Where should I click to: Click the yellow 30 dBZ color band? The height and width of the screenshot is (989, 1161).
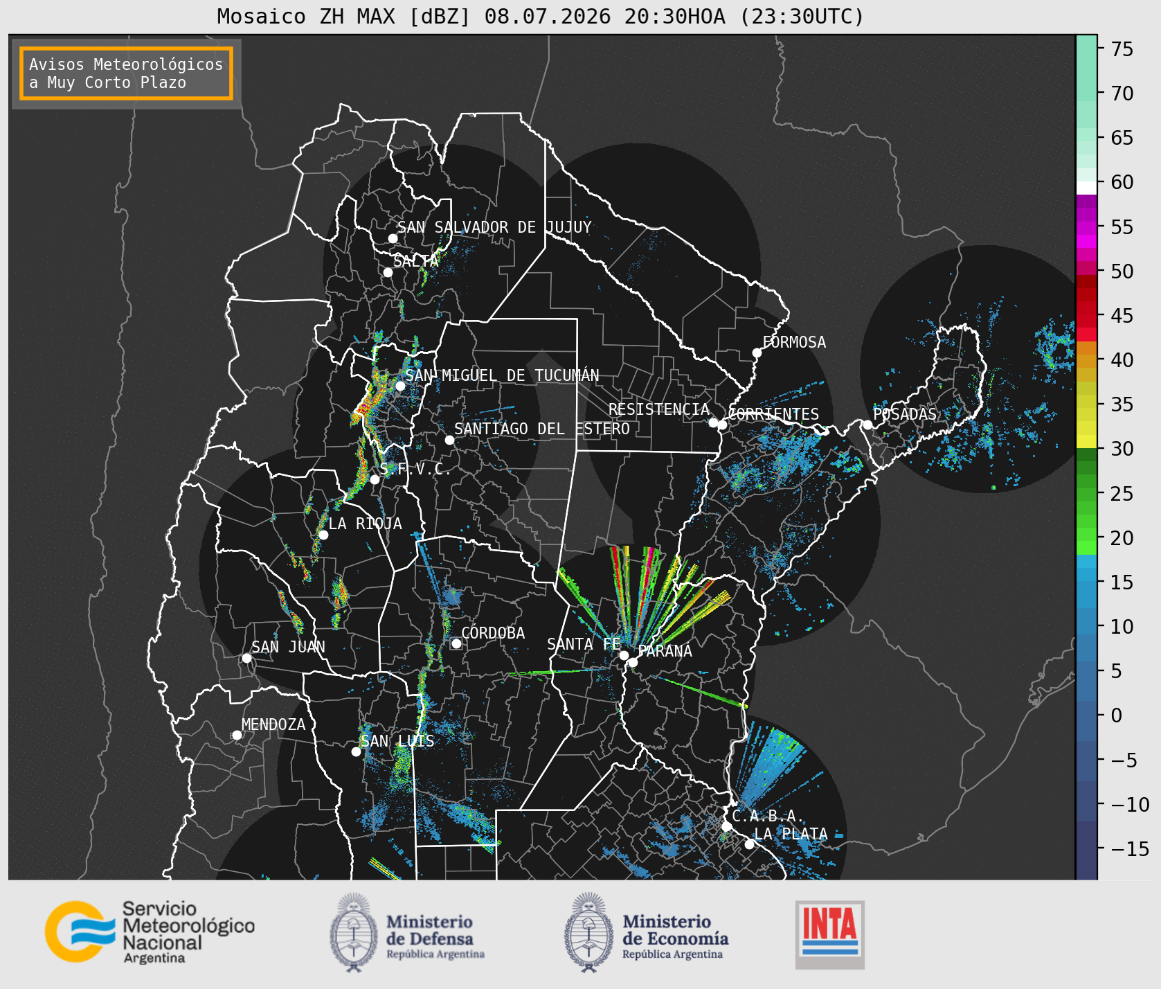click(1086, 442)
